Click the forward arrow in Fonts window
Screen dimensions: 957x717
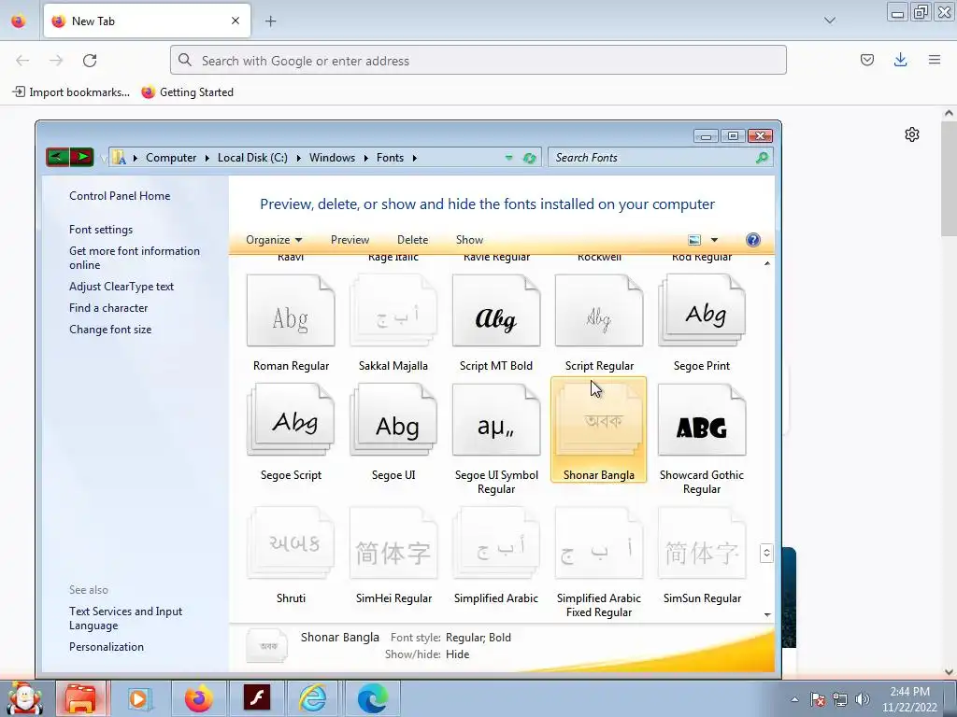pyautogui.click(x=82, y=157)
